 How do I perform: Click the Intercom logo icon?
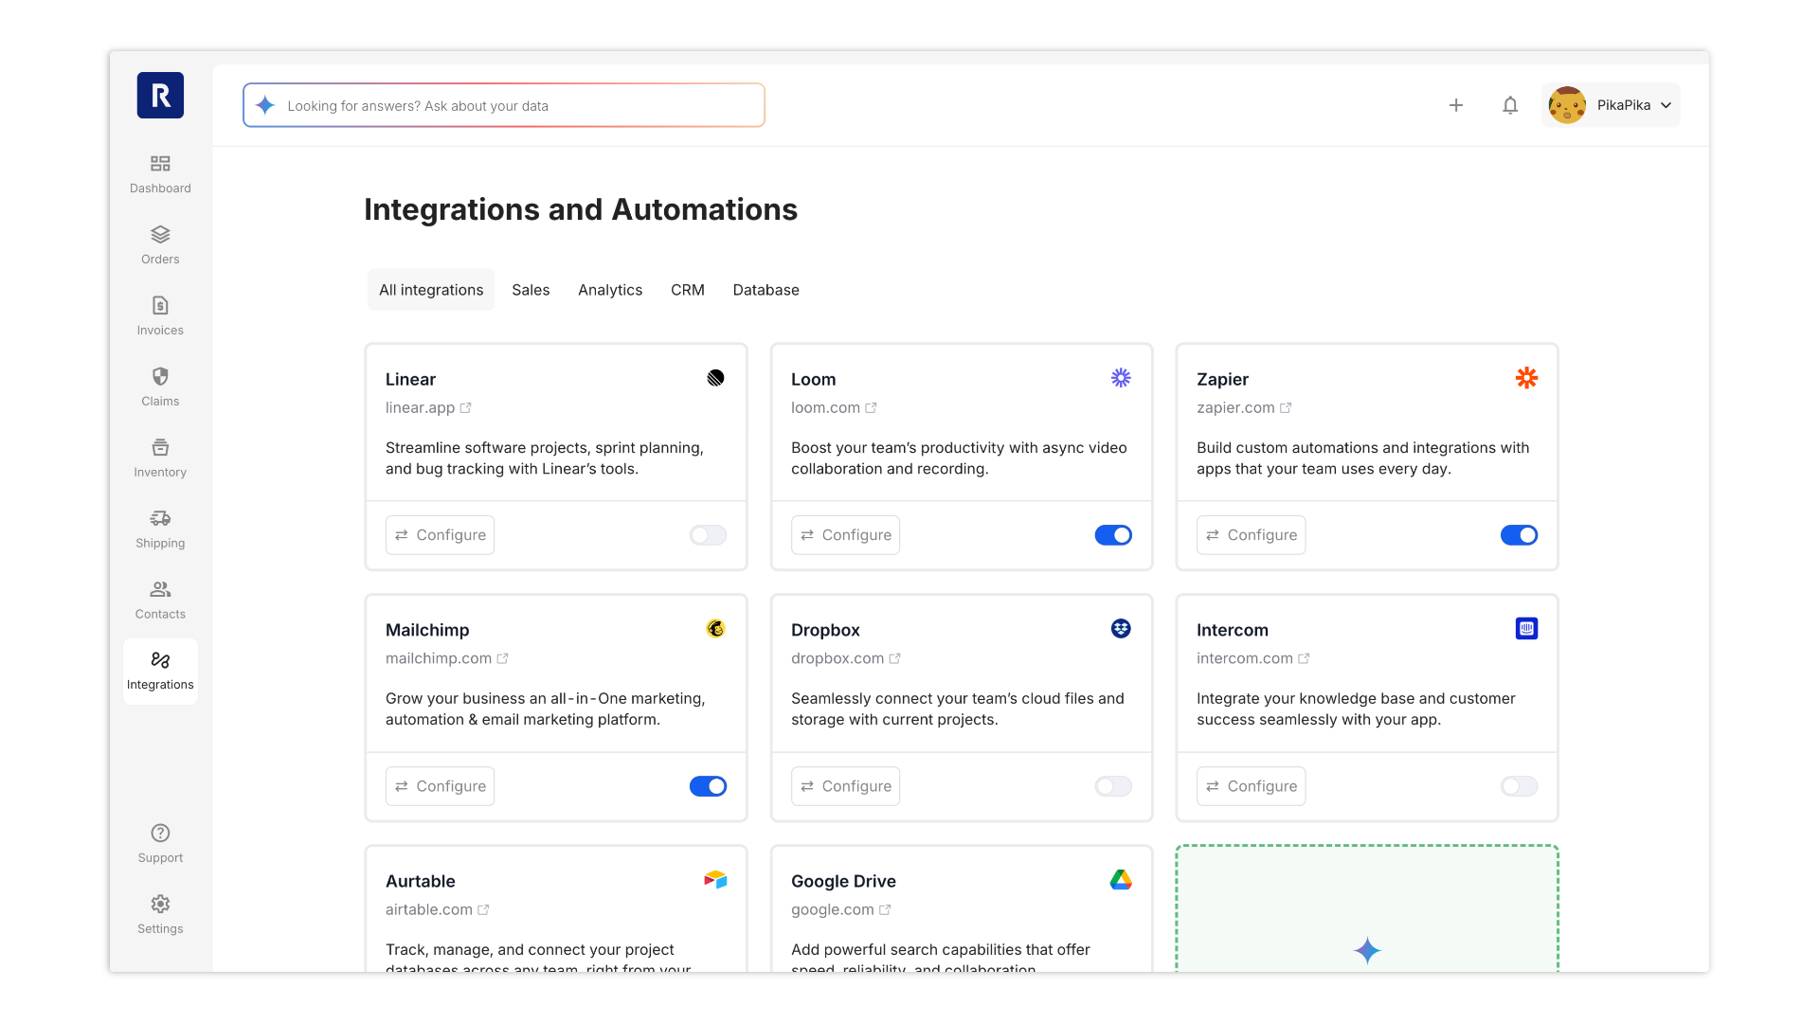(x=1526, y=629)
